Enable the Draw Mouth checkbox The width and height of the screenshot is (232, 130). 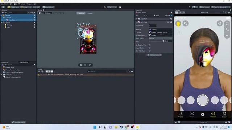click(150, 48)
